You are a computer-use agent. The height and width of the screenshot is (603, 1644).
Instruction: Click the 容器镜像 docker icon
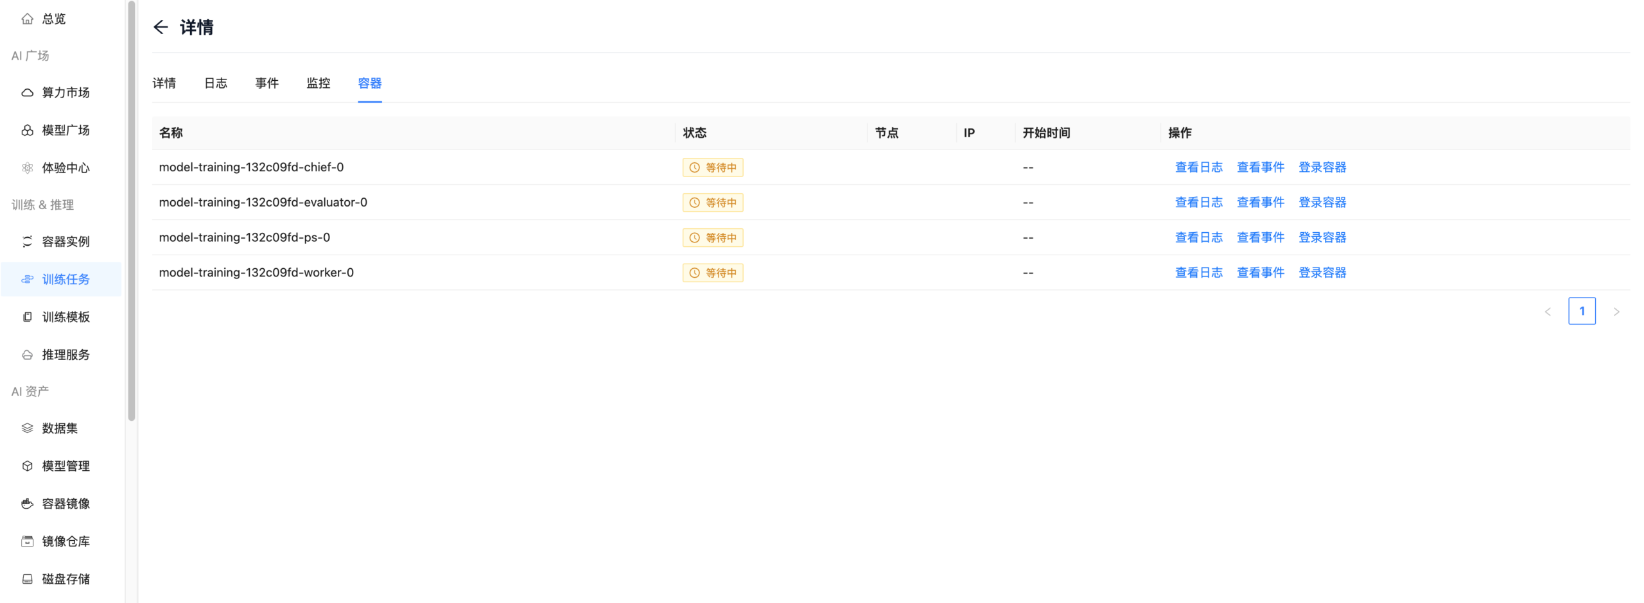pos(27,504)
